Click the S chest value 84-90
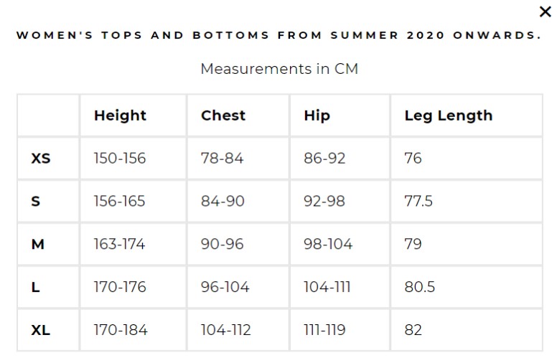 (x=223, y=202)
